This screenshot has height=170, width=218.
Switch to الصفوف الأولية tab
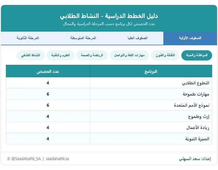(190, 38)
